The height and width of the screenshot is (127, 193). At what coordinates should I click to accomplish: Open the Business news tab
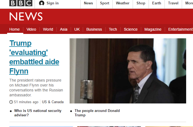[x=94, y=29]
